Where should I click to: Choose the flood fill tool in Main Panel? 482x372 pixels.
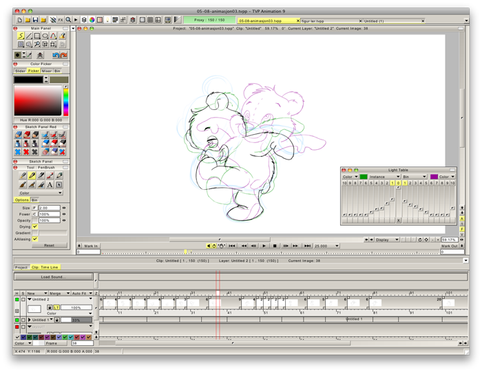pos(62,36)
